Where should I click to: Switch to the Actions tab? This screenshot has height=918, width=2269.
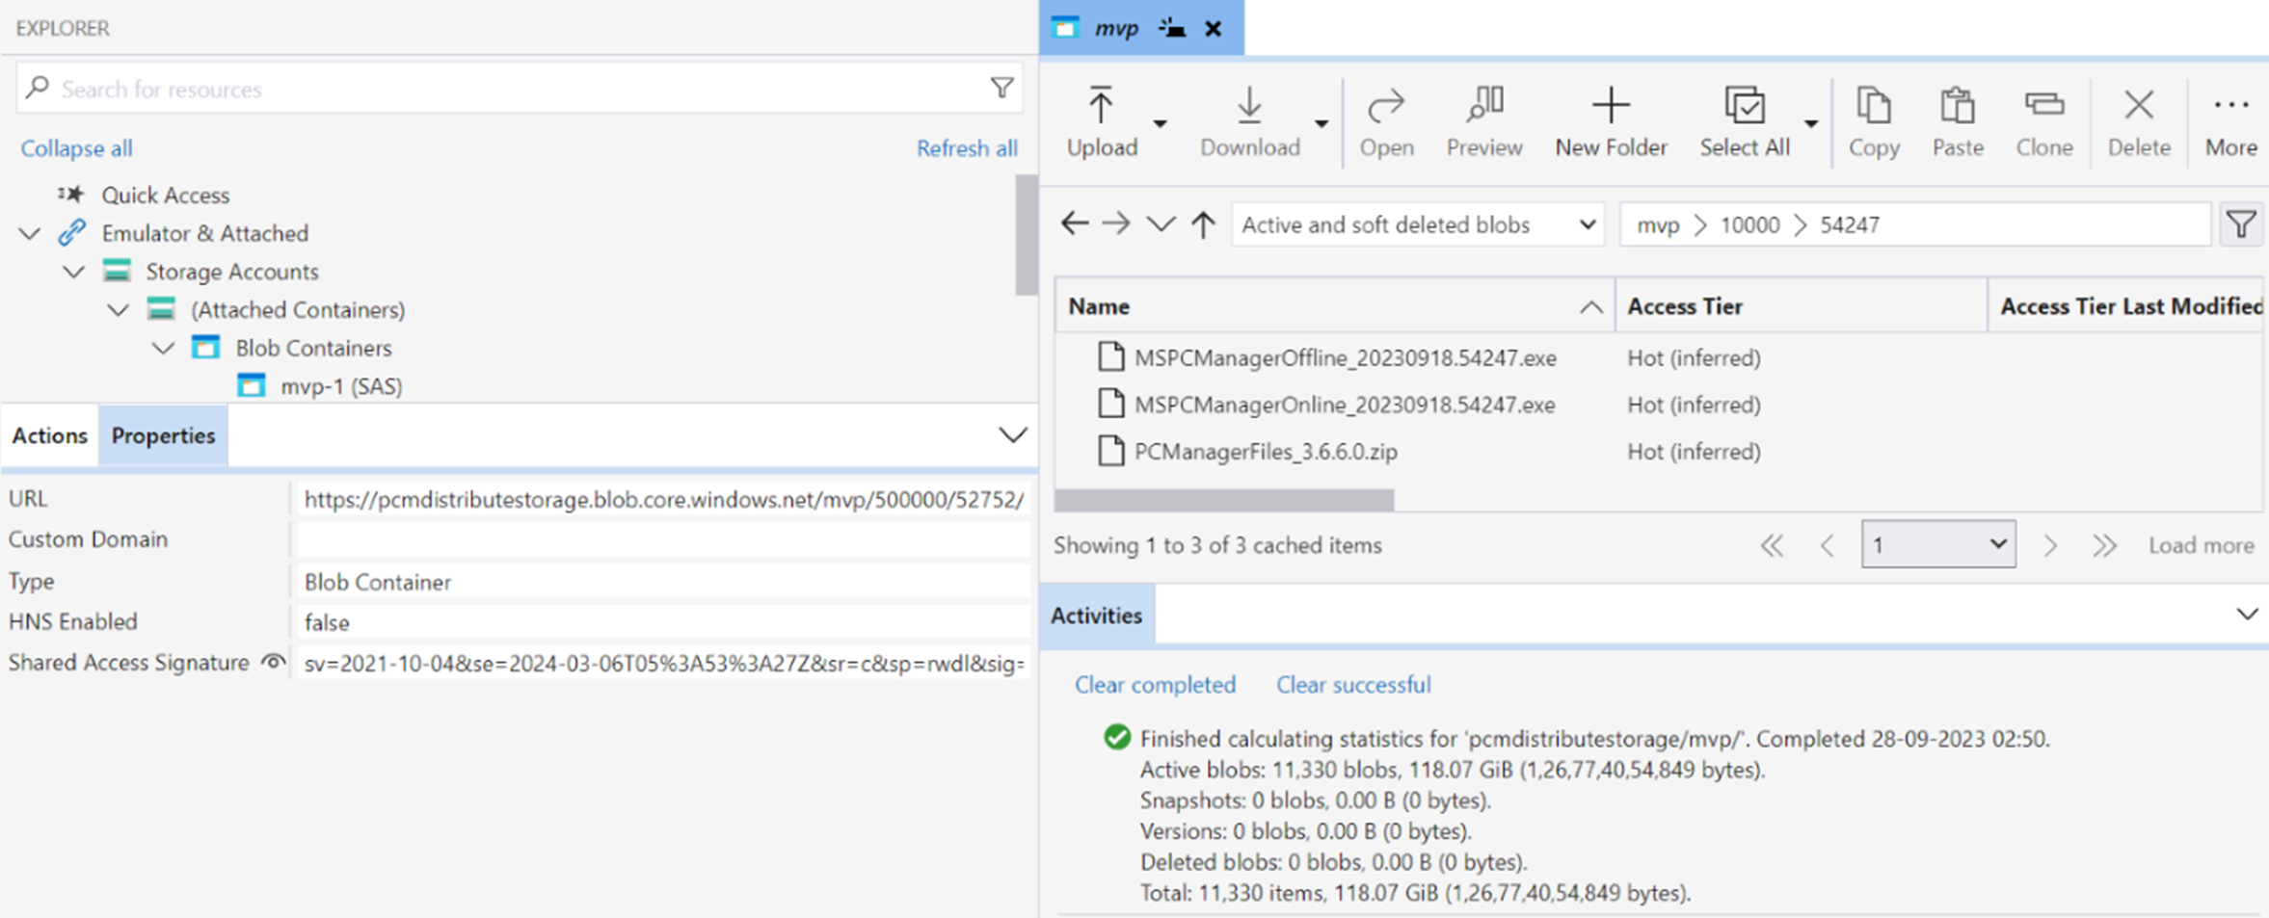[x=49, y=435]
